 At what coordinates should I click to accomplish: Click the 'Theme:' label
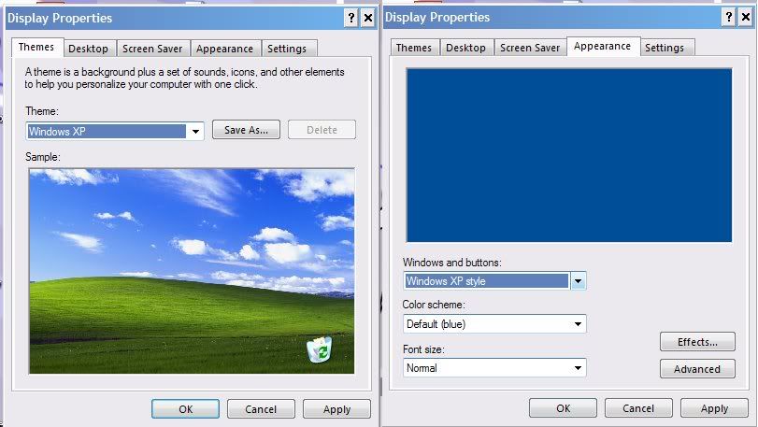[42, 111]
